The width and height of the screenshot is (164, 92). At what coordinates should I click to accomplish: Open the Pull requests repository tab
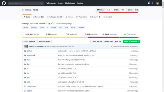pyautogui.click(x=55, y=17)
